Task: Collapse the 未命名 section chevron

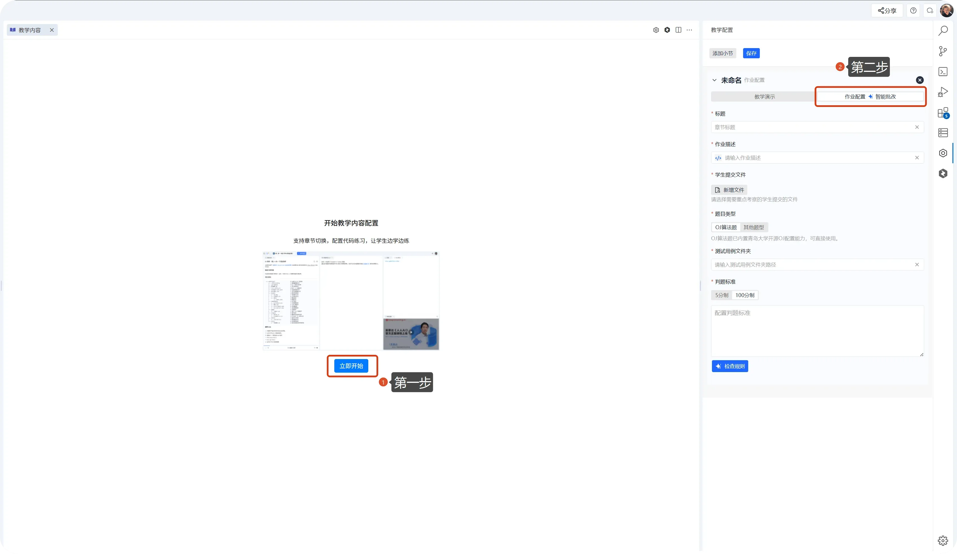Action: pyautogui.click(x=714, y=80)
